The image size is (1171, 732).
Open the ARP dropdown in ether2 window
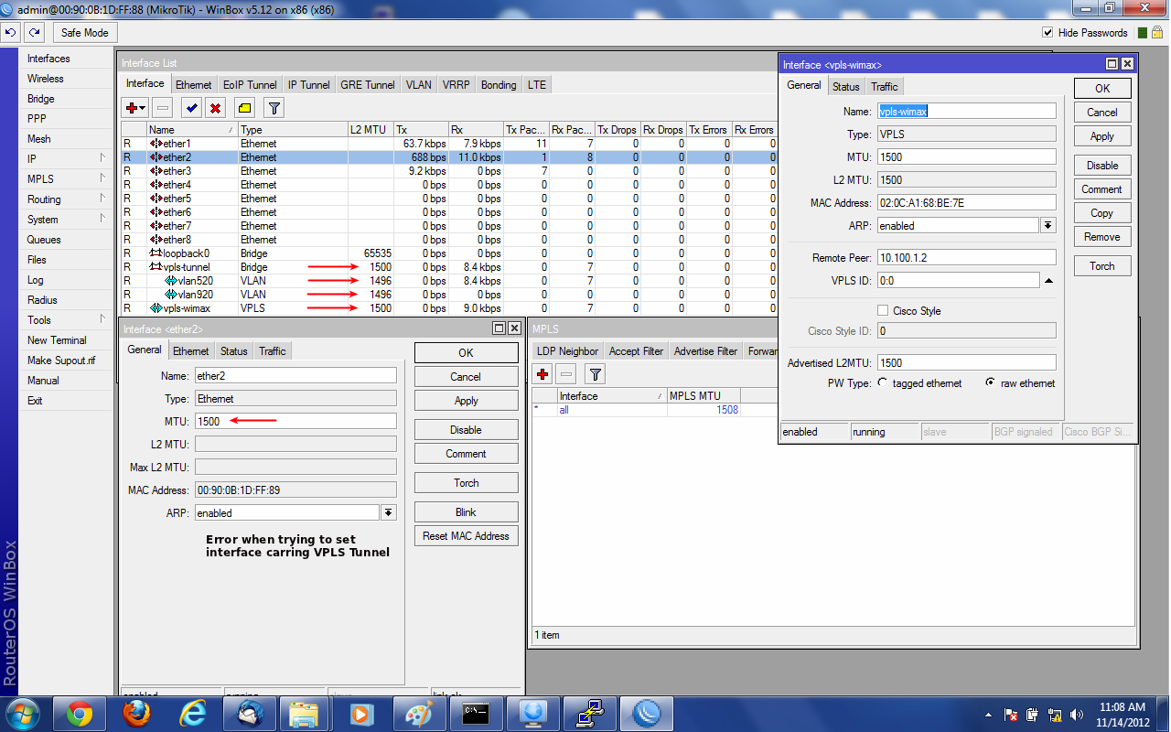389,513
